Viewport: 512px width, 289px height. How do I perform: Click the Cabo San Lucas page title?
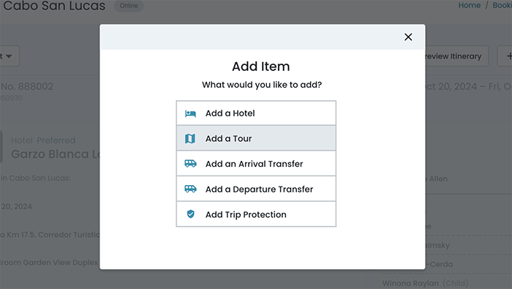[54, 6]
